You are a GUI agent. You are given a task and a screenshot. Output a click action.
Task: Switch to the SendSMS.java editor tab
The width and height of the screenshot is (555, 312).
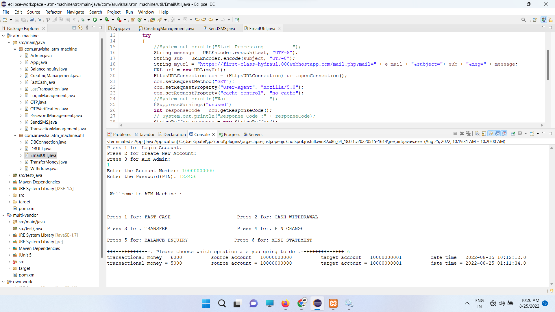221,28
